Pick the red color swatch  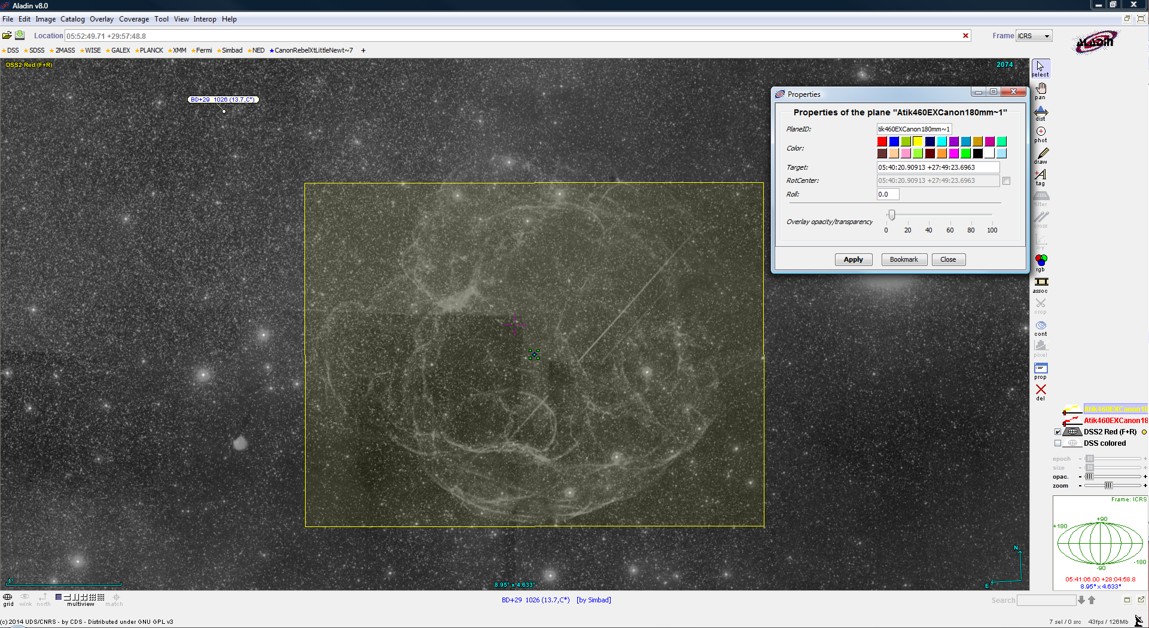tap(882, 142)
